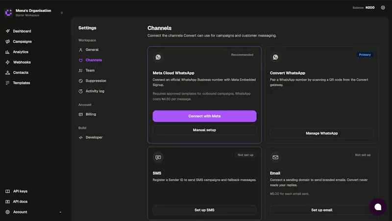Click the Mona's Organisation logo icon

click(8, 13)
